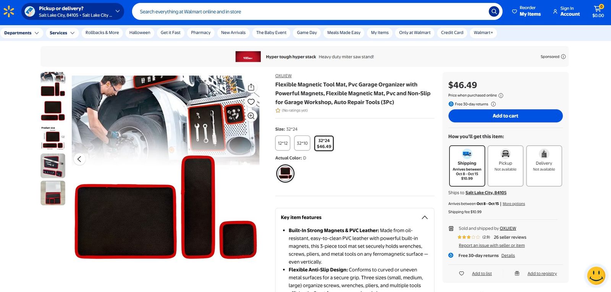Collapse the Key item features section
Viewport: 611px width, 292px height.
click(425, 218)
